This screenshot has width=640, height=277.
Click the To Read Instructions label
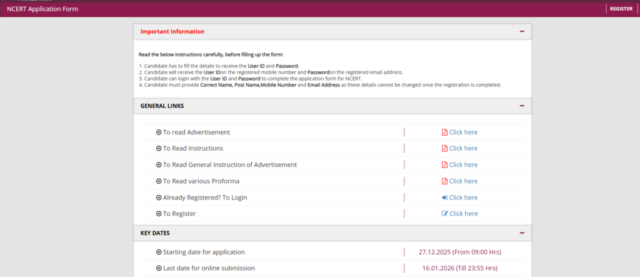(193, 148)
